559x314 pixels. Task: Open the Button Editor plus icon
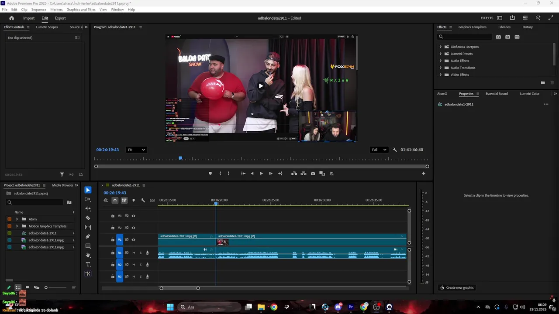tap(423, 174)
